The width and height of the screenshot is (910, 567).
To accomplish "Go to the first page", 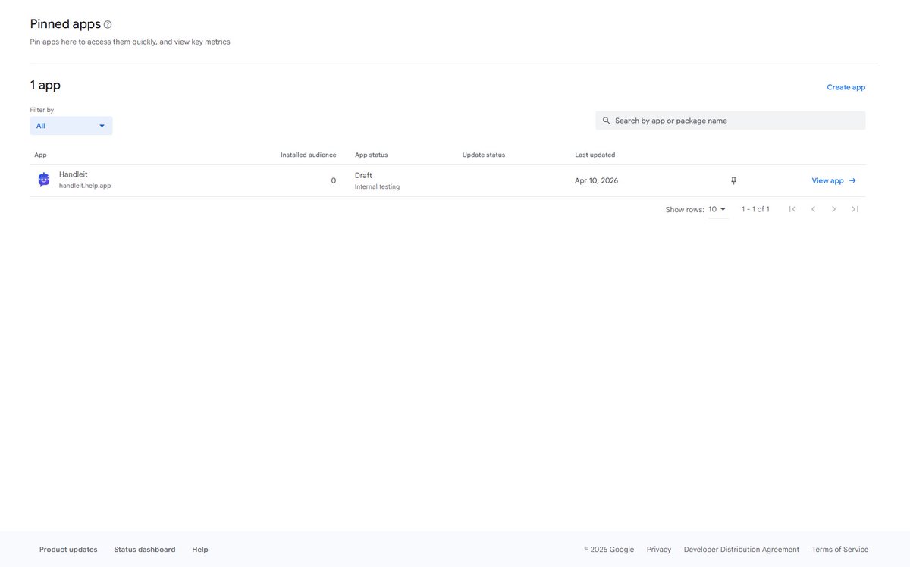I will point(792,209).
